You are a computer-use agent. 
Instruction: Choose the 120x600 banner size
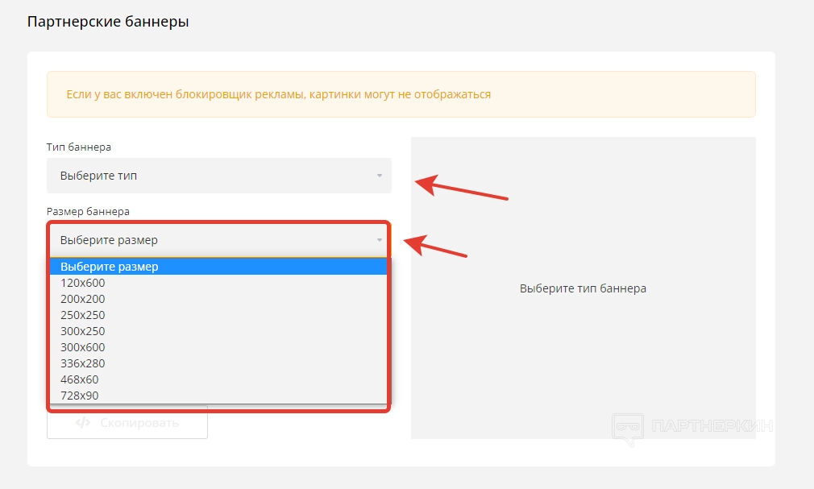pos(83,283)
